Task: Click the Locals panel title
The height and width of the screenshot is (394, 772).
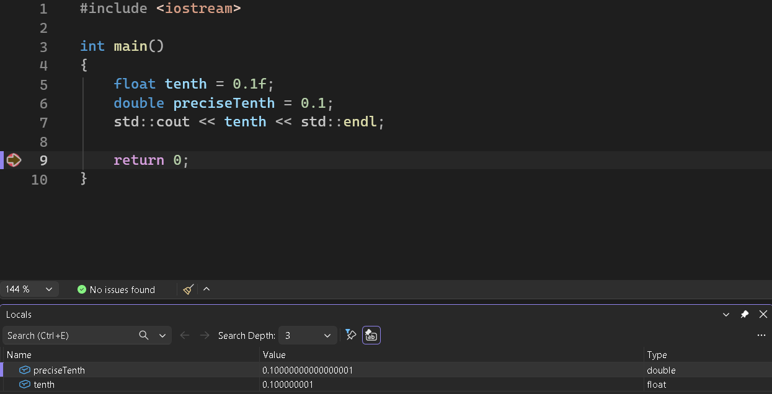Action: click(x=19, y=315)
